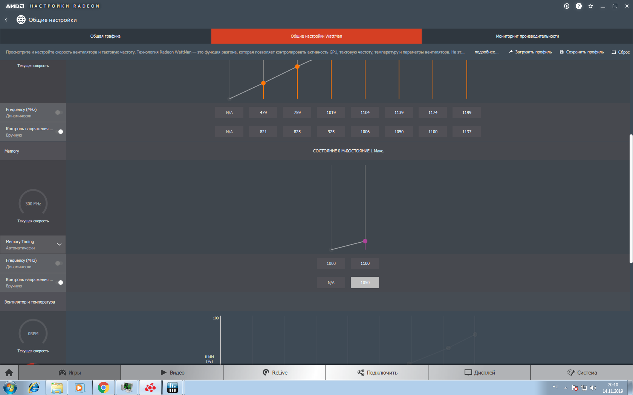
Task: Open the Windows Start menu
Action: click(x=10, y=387)
